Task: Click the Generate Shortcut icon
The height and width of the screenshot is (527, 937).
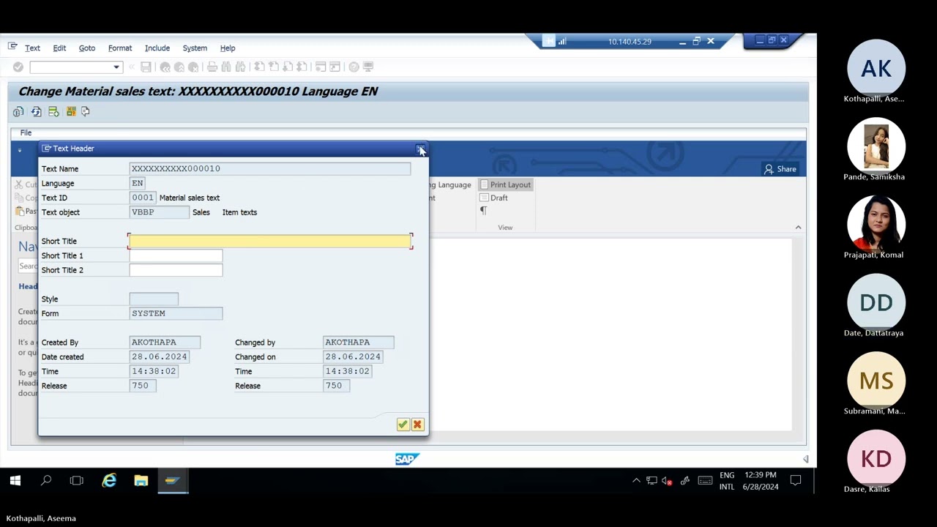Action: pos(335,67)
